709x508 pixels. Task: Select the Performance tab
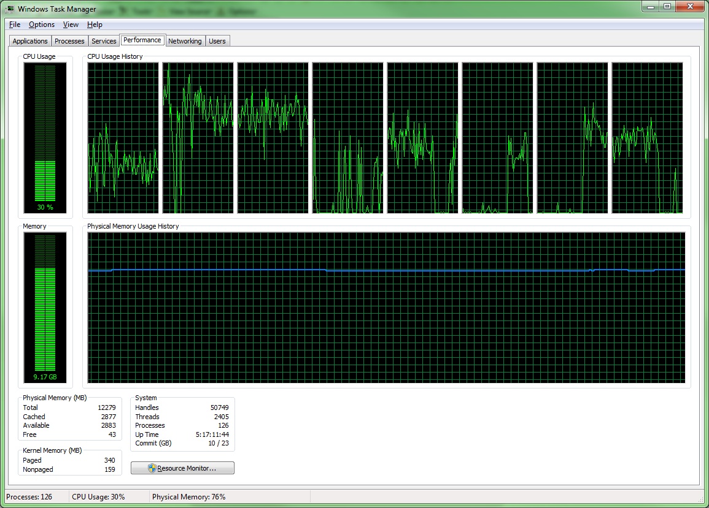tap(142, 40)
